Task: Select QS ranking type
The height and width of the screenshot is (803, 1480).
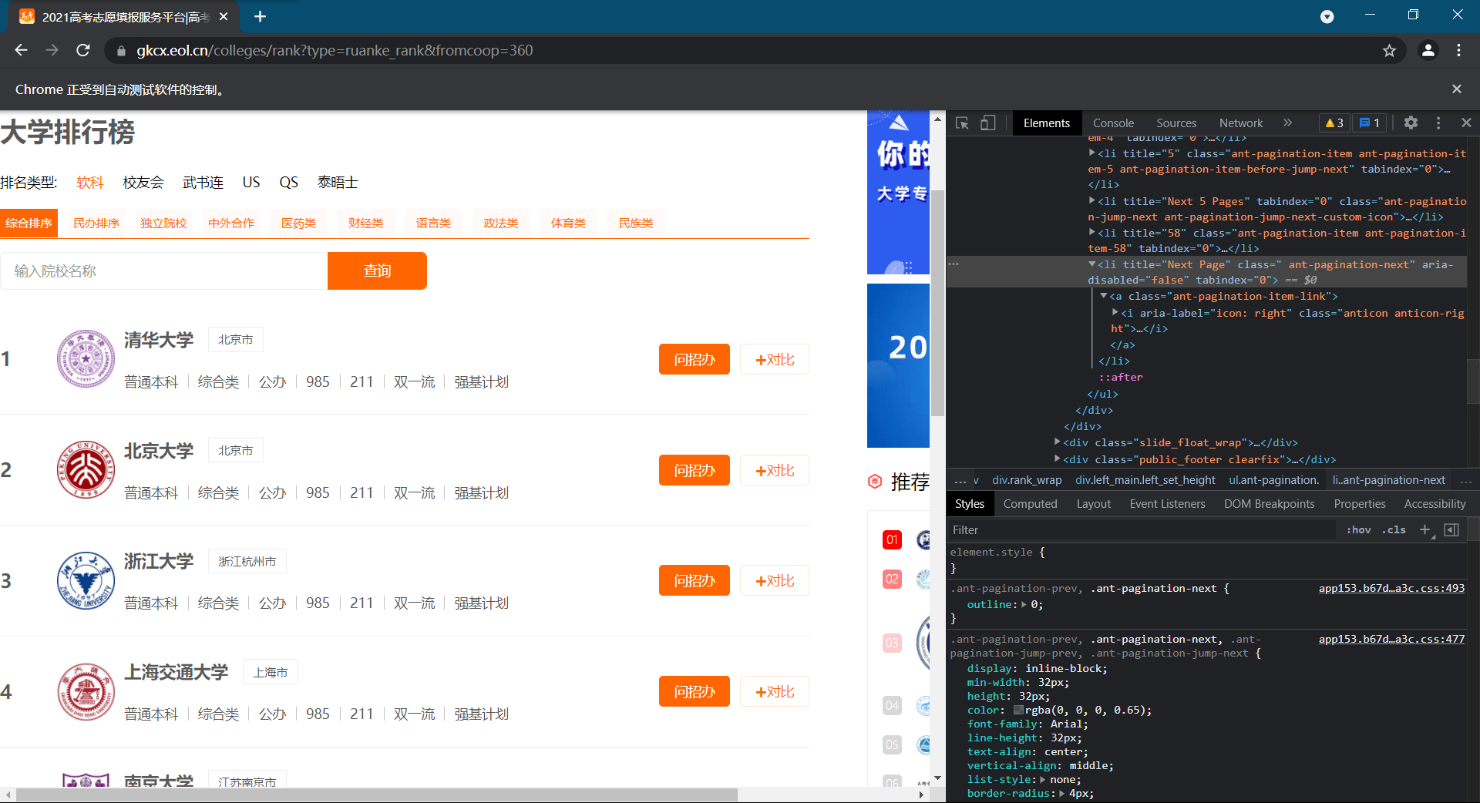Action: tap(288, 183)
